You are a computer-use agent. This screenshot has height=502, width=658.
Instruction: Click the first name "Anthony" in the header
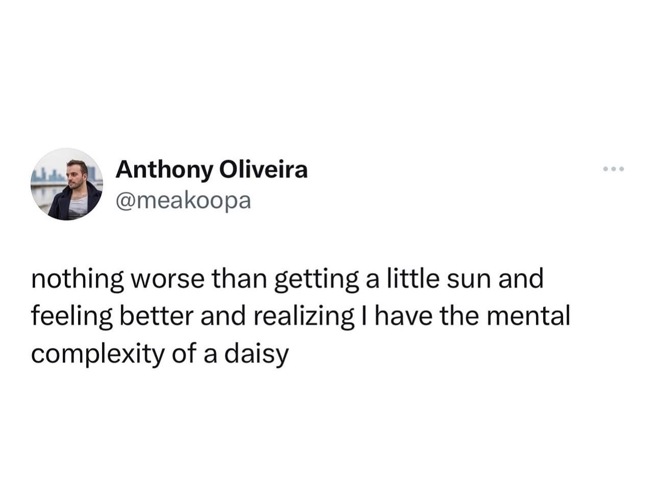pyautogui.click(x=163, y=170)
